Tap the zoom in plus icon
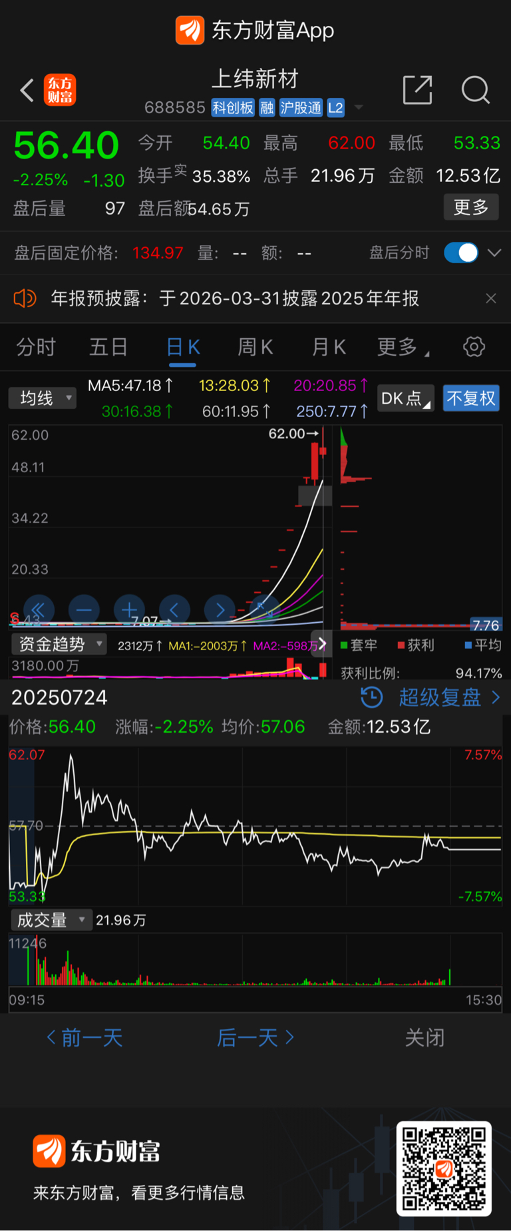This screenshot has width=511, height=1231. pyautogui.click(x=129, y=610)
